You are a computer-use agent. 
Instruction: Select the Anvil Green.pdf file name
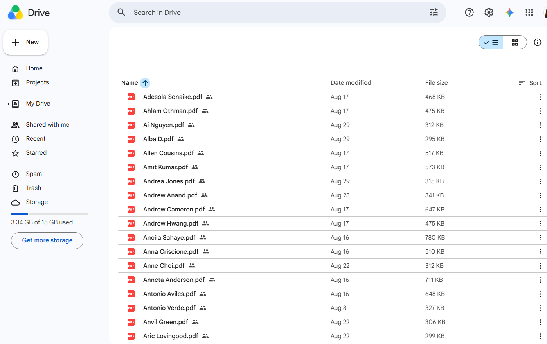click(x=166, y=322)
